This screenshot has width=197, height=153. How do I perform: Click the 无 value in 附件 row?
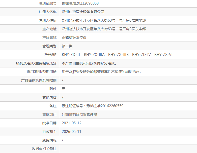click(x=64, y=89)
